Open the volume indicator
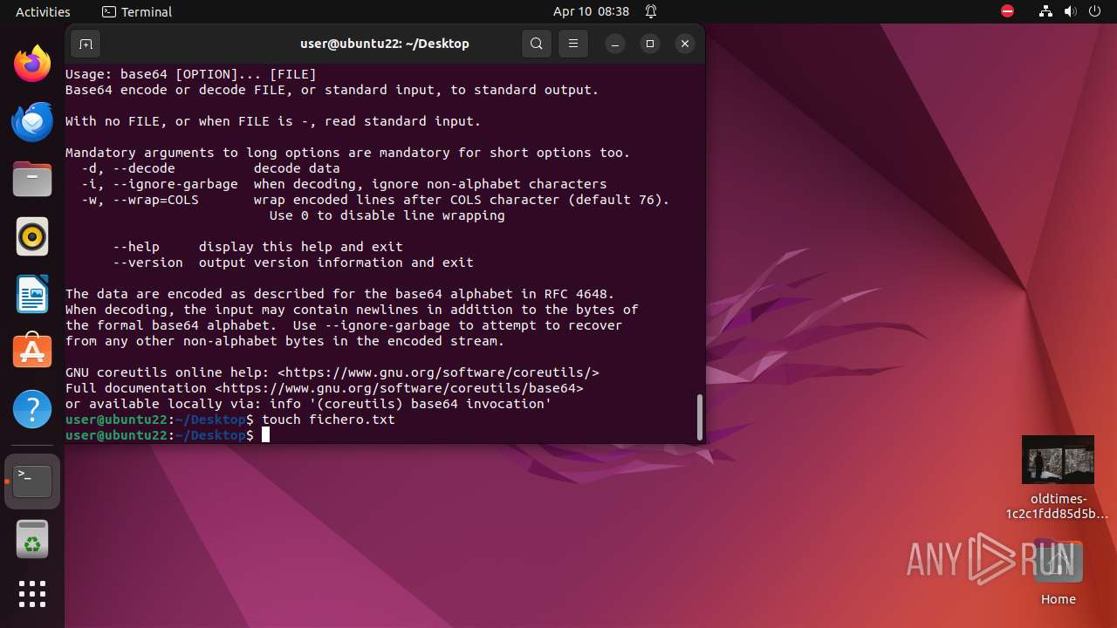The width and height of the screenshot is (1117, 628). [1070, 11]
